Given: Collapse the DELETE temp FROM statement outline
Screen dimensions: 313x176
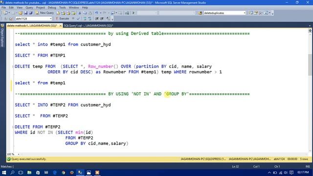Looking at the screenshot, I should click(x=13, y=66).
